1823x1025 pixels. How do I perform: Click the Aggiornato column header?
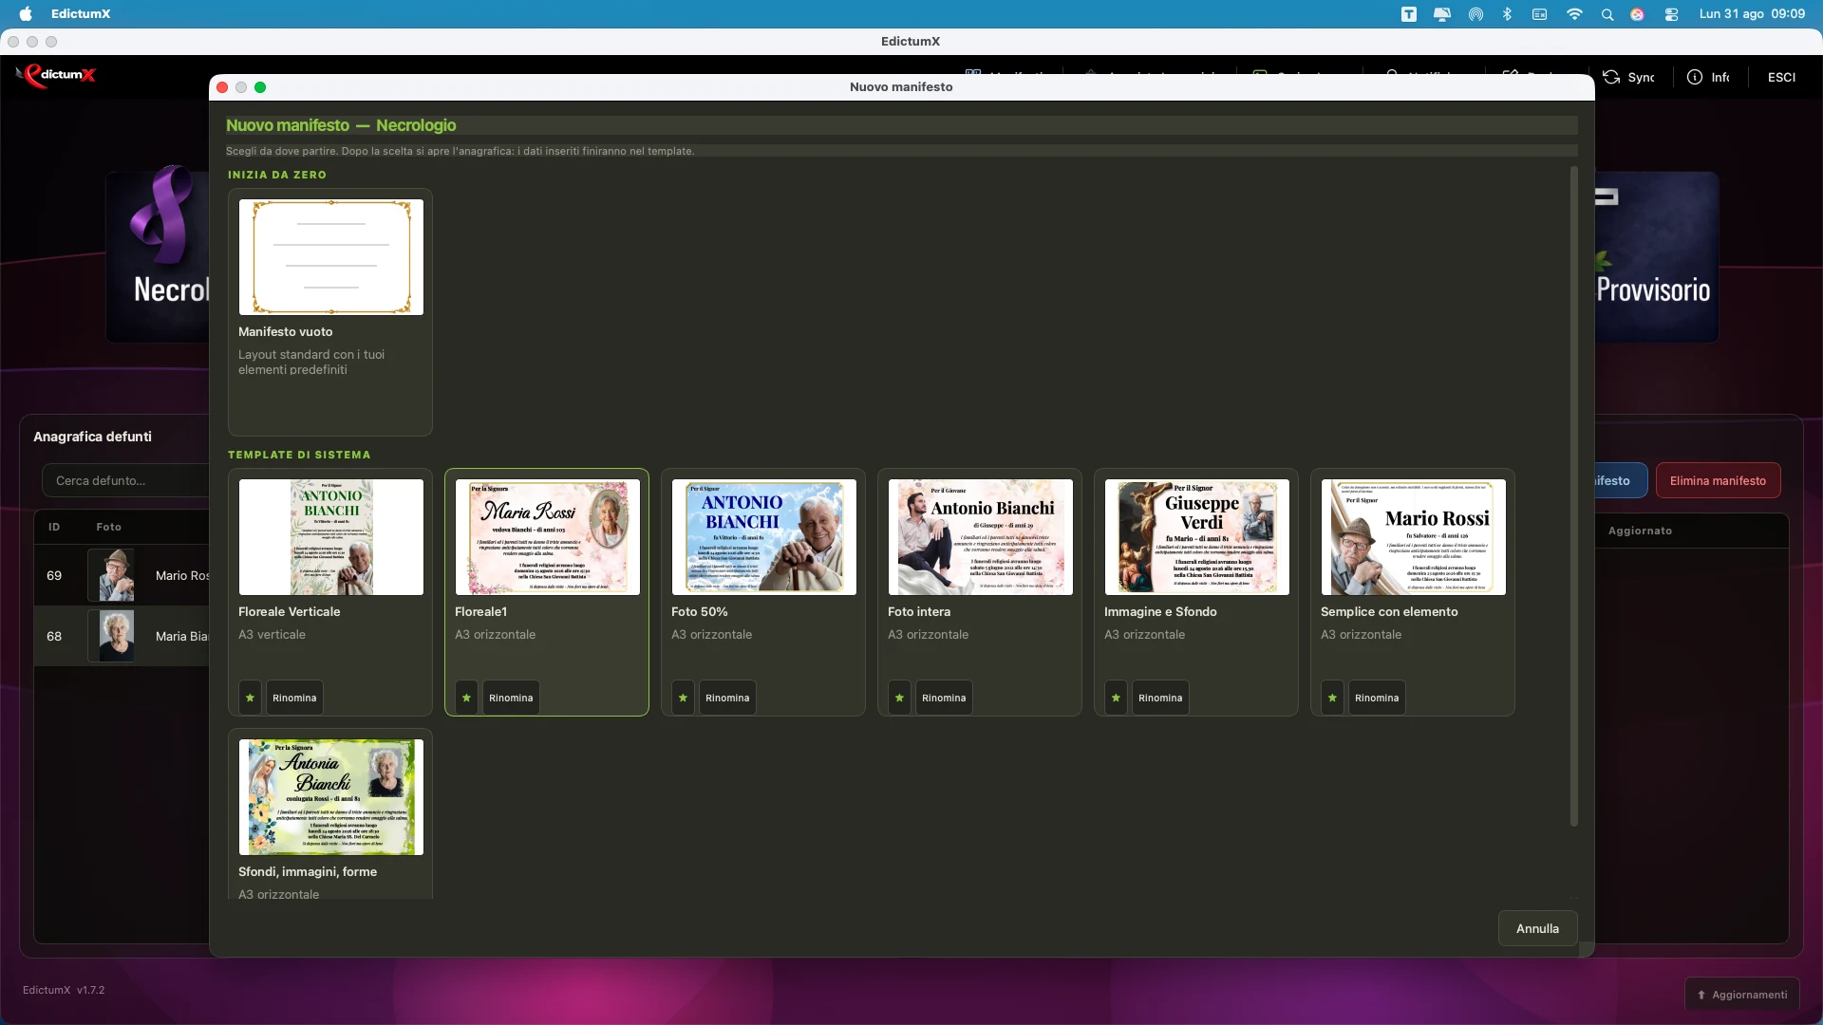click(x=1640, y=531)
